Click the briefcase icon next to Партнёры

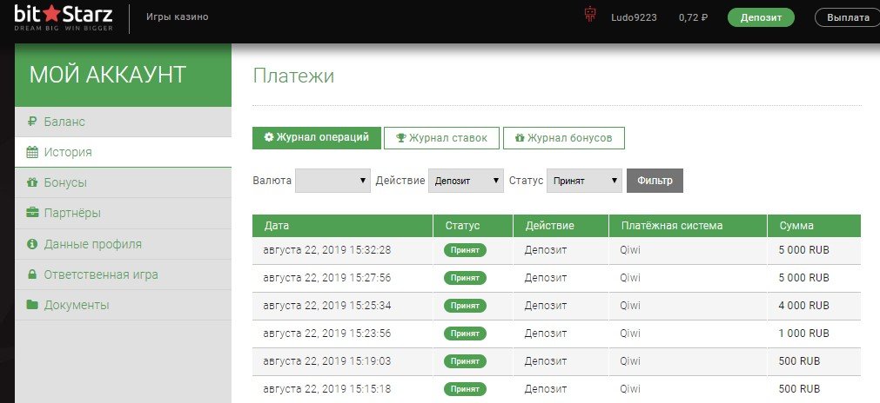pos(32,214)
